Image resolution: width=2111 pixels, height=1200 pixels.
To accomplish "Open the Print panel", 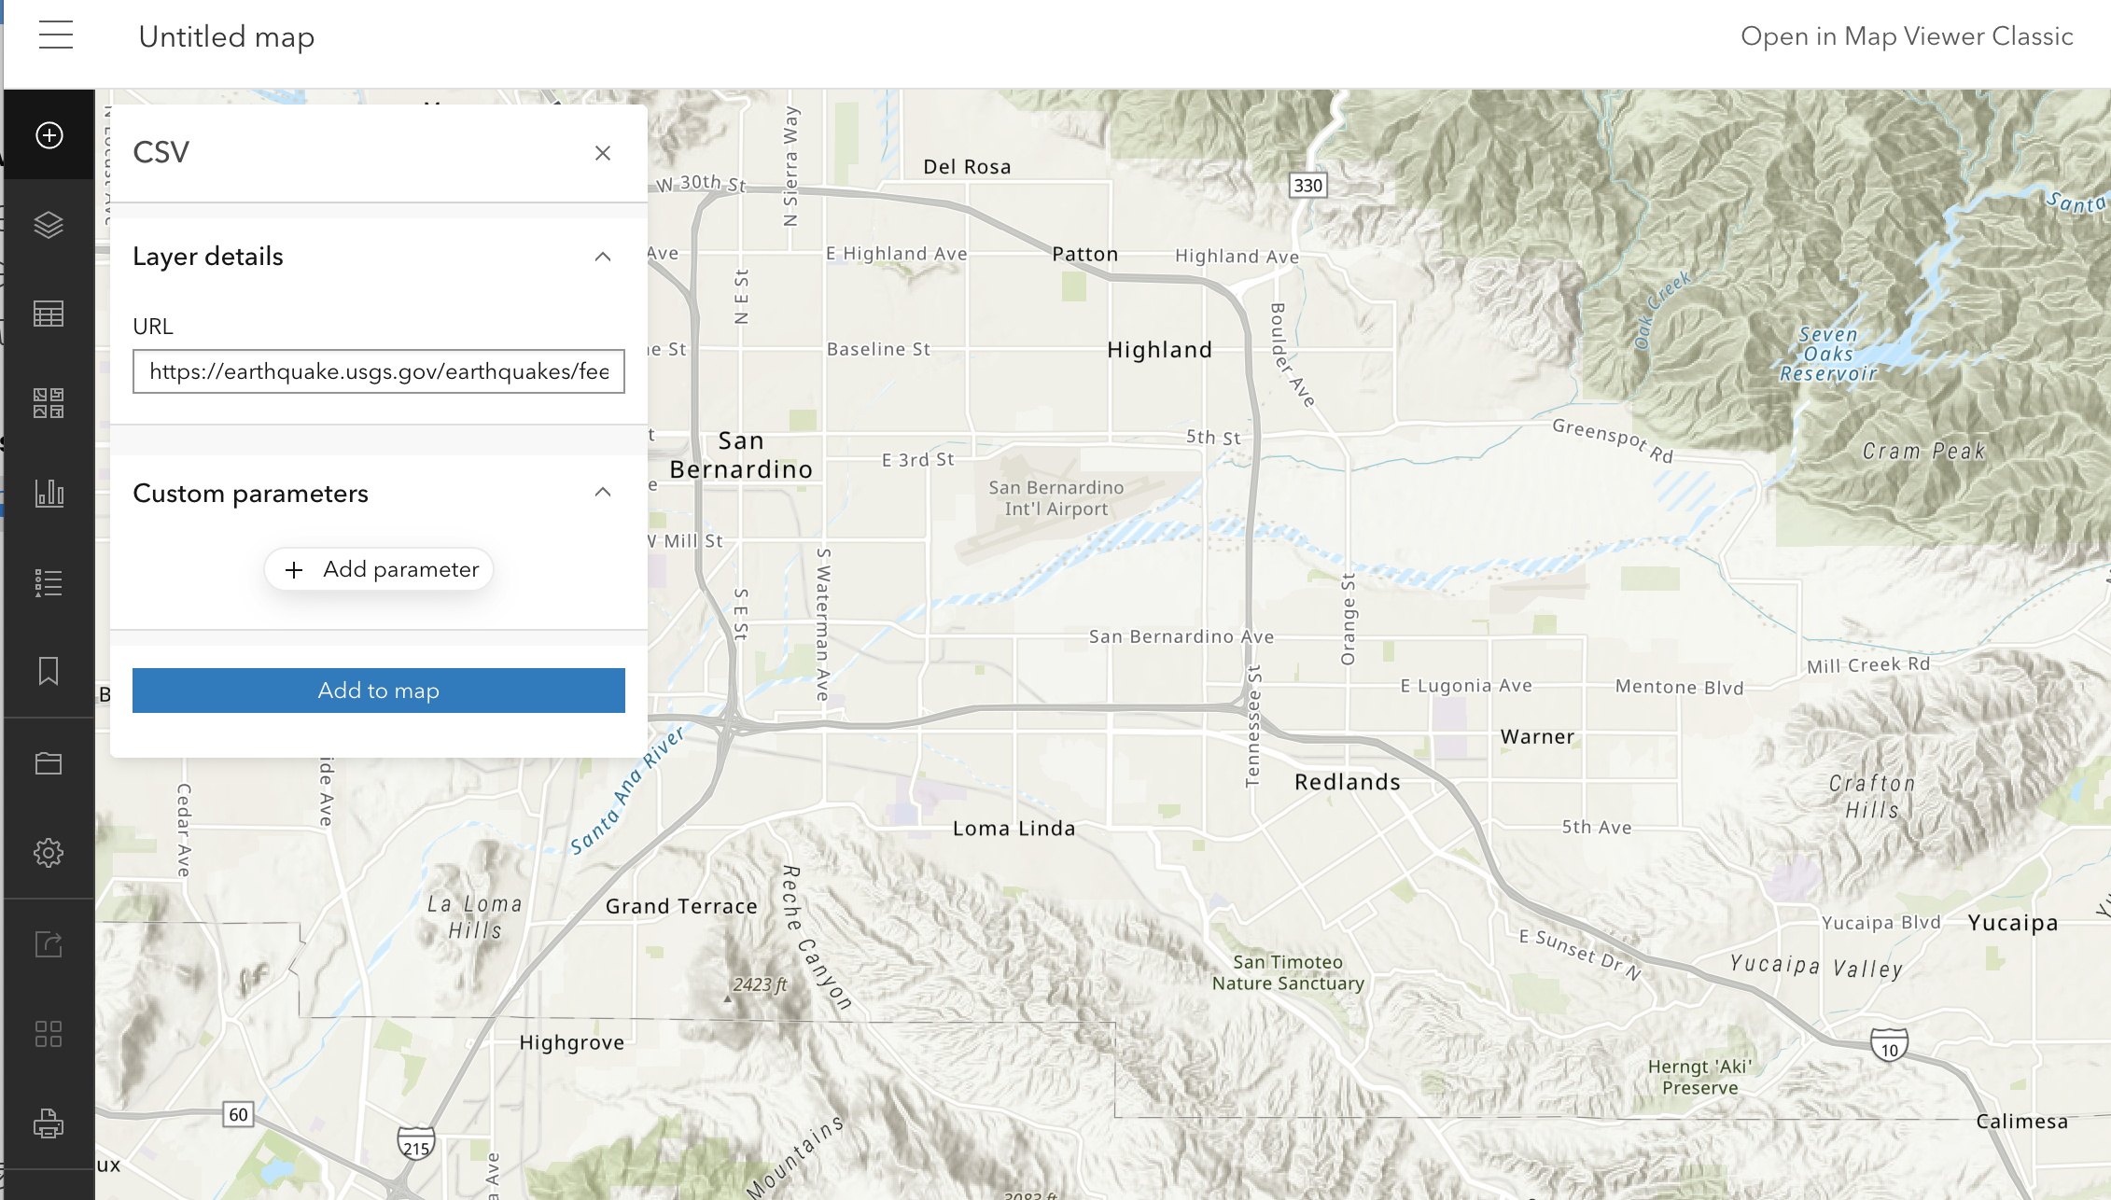I will 49,1123.
